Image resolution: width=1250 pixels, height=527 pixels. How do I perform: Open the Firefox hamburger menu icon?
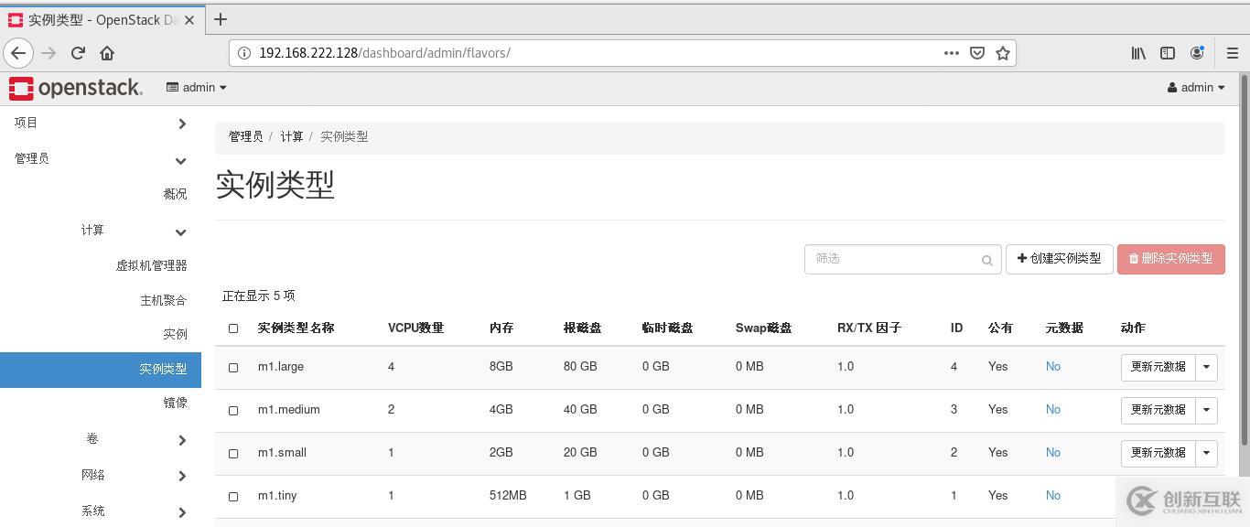1231,52
